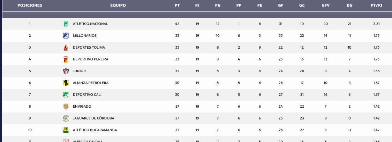392x142 pixels.
Task: Open the JUNIOR team name
Action: (79, 71)
